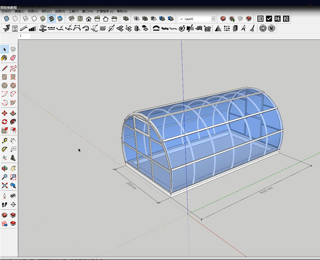320x260 pixels.
Task: Select the Move tool
Action: [x=4, y=113]
